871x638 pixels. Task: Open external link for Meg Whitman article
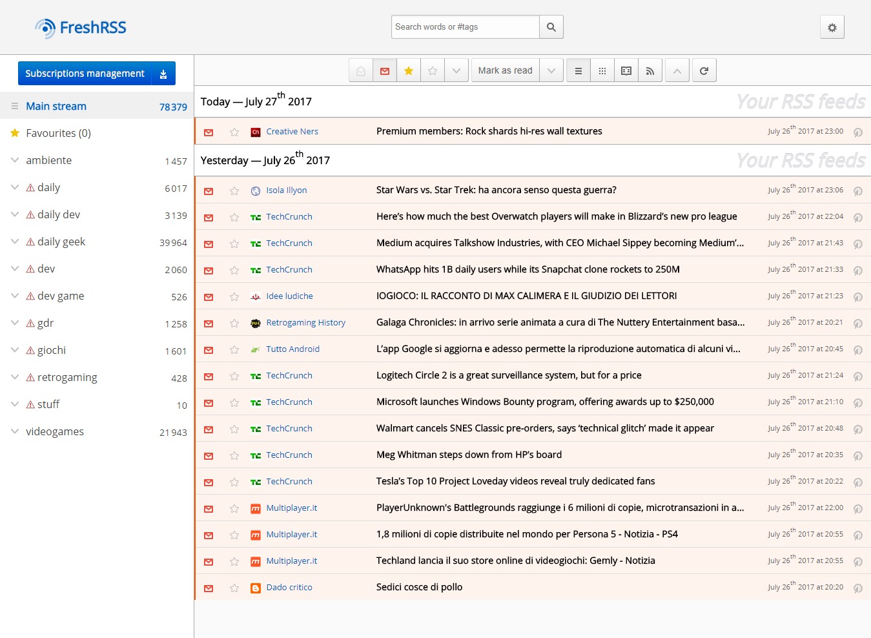(858, 456)
